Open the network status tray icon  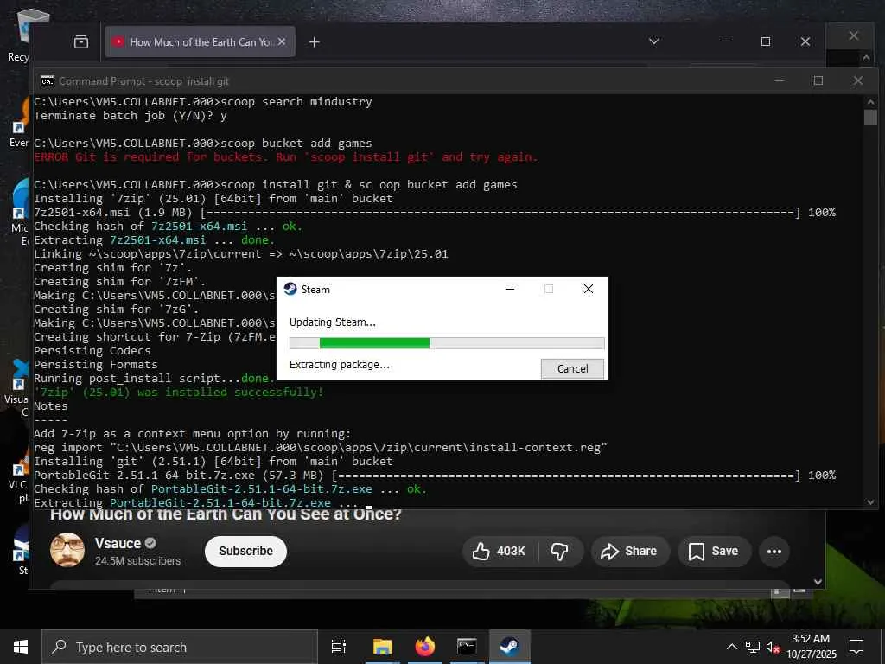(x=753, y=647)
